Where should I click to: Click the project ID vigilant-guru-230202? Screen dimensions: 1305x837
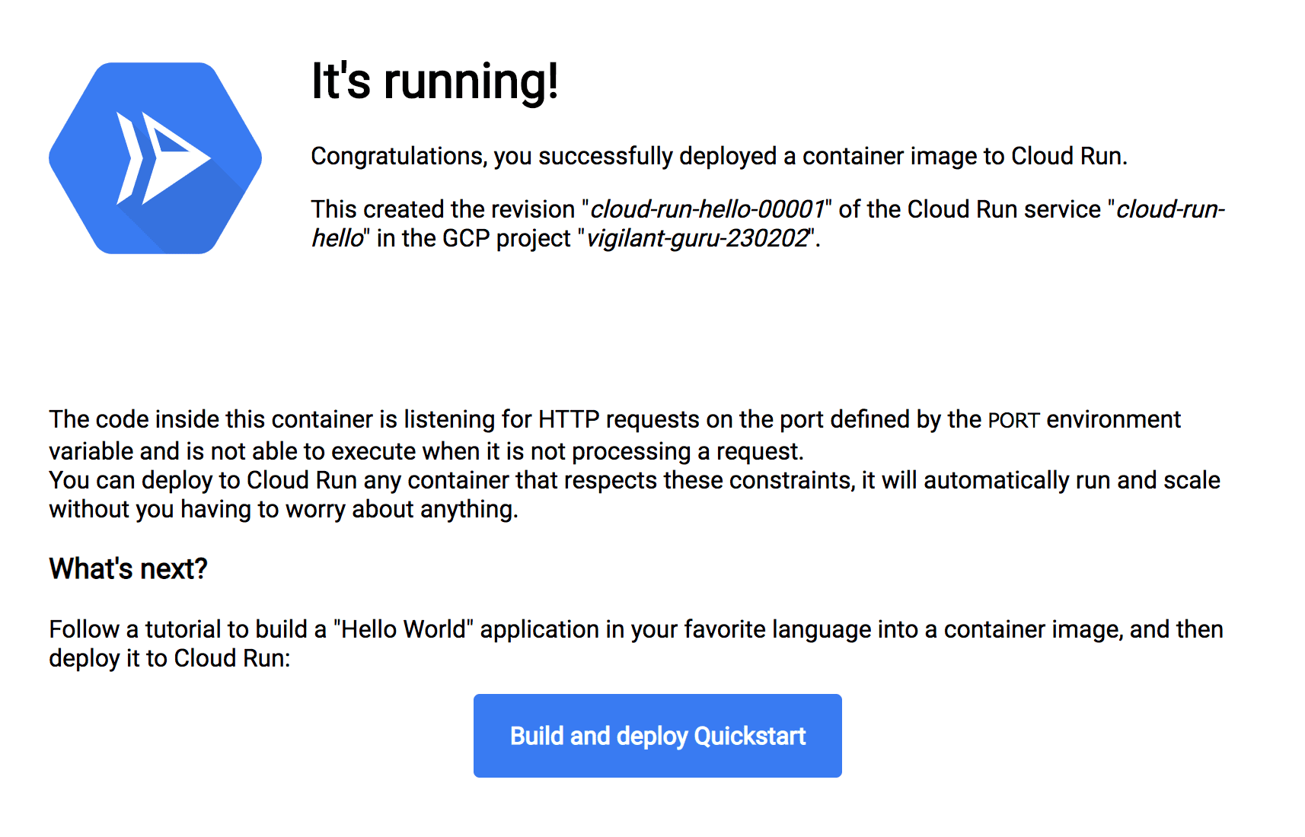pos(697,238)
